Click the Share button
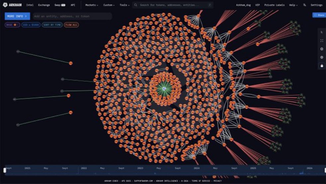Screen dimensions: 326x184 tap(319, 15)
